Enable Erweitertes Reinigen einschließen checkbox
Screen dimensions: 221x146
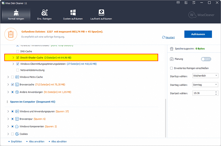(x=171, y=68)
